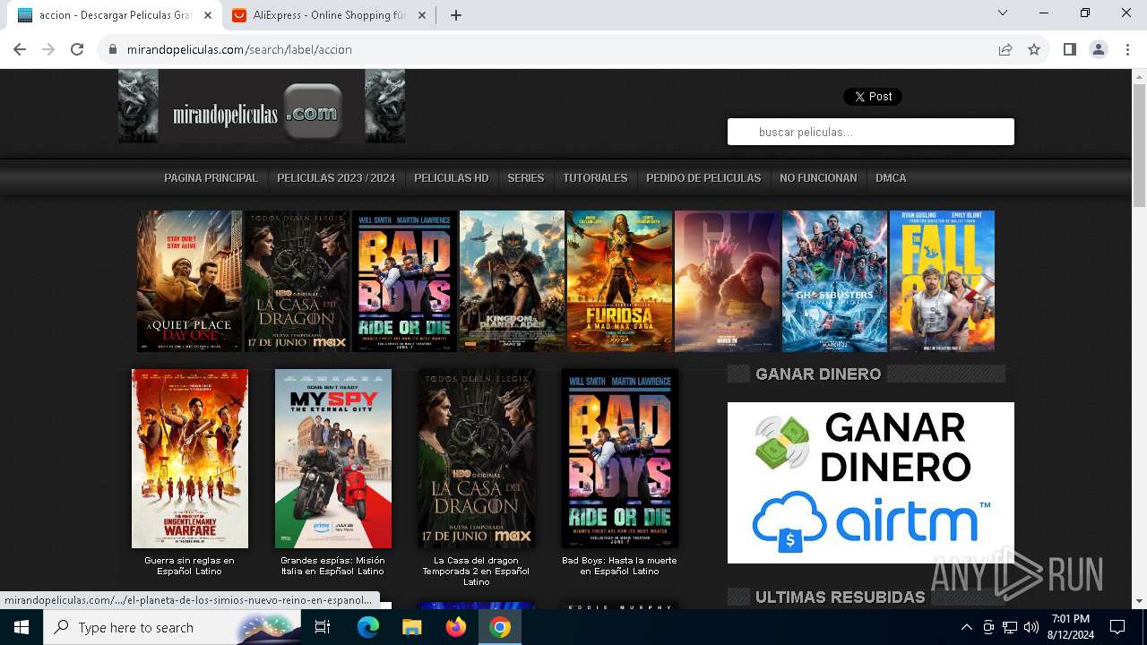Open the volume speaker tray icon
Screen dimensions: 1147x645
tap(1031, 627)
